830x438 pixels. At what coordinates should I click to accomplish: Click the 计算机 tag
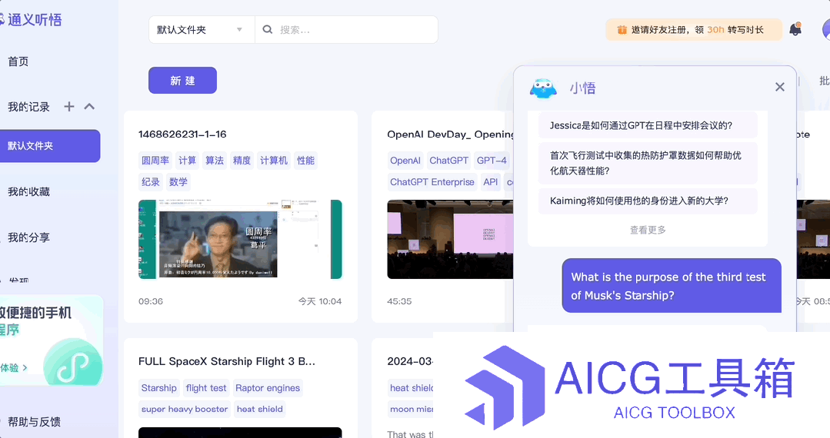click(274, 161)
